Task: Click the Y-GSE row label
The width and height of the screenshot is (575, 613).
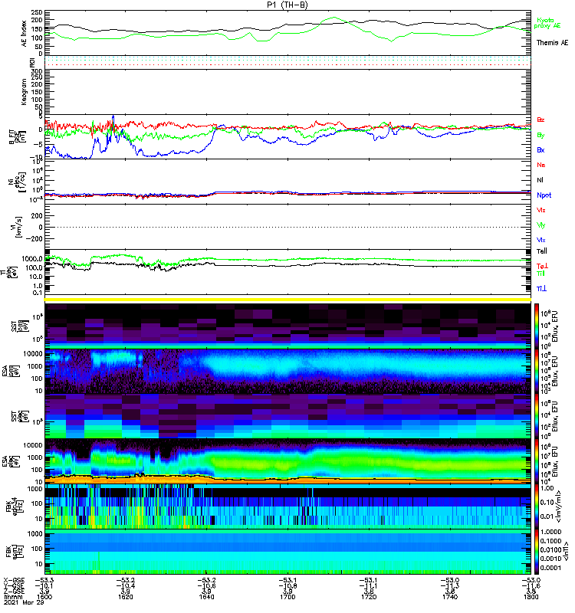Action: coord(14,585)
